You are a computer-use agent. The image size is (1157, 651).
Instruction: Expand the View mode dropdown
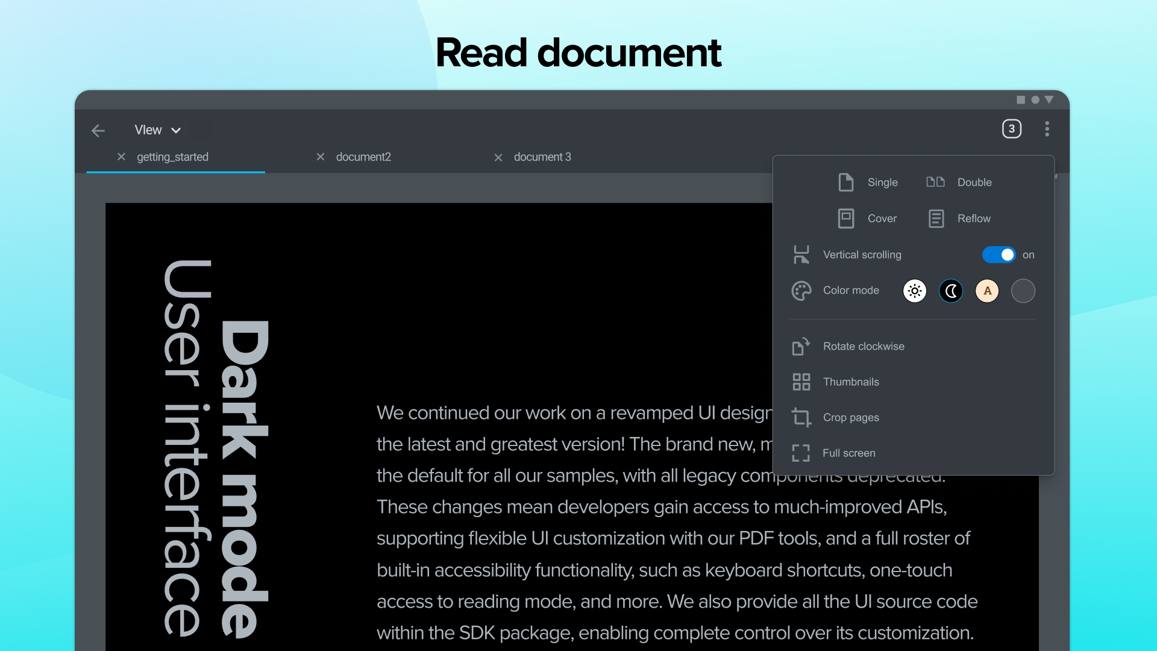click(x=158, y=130)
